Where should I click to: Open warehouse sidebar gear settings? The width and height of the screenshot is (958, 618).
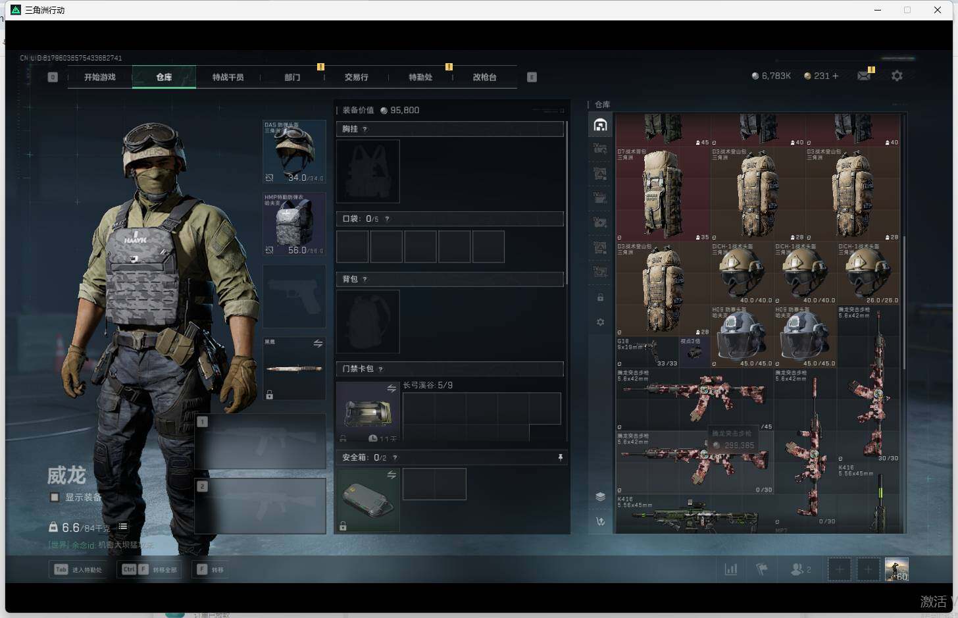point(600,322)
